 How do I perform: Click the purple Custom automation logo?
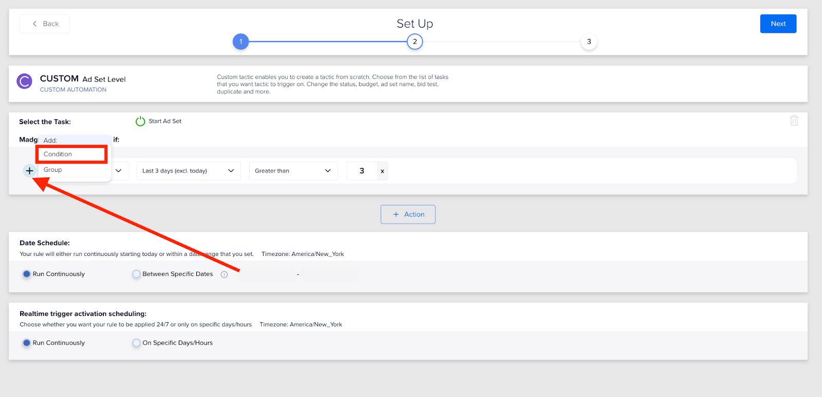24,81
